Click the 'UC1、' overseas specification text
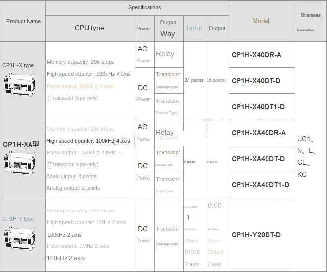This screenshot has width=327, height=272. (305, 139)
